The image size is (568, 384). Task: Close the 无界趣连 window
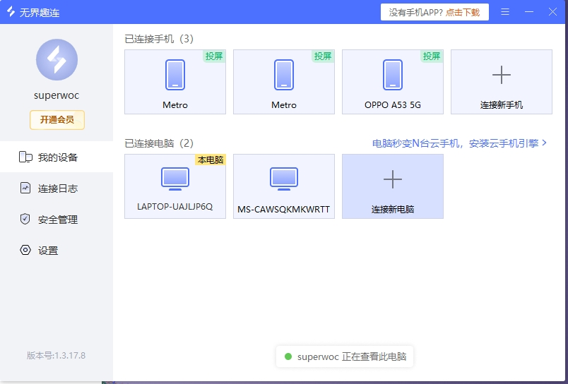coord(552,12)
